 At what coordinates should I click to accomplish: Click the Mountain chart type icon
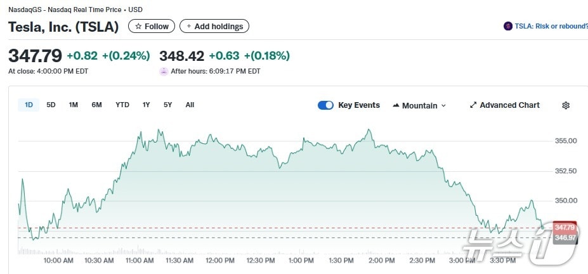pyautogui.click(x=396, y=105)
